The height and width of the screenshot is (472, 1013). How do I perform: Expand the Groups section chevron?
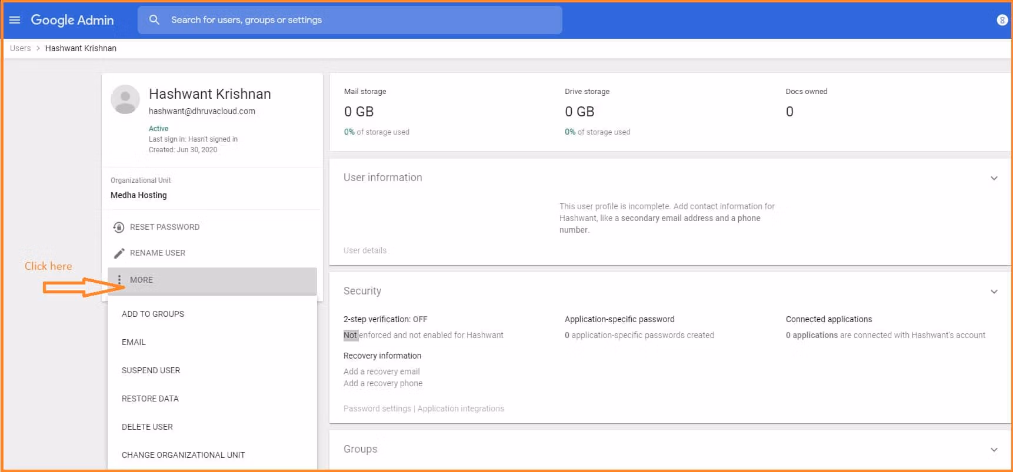pyautogui.click(x=994, y=450)
